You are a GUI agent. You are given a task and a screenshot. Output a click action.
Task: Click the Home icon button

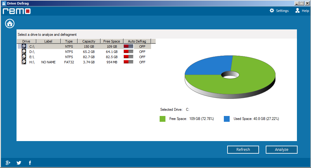[10, 23]
